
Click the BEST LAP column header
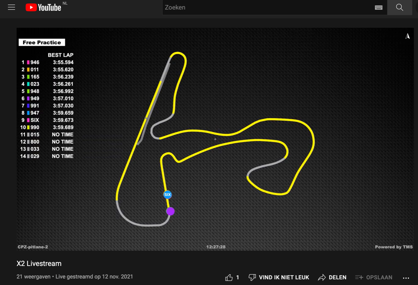(x=61, y=55)
